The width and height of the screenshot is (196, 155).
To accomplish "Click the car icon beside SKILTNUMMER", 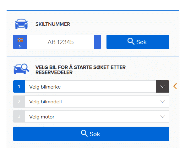I will (x=21, y=24).
